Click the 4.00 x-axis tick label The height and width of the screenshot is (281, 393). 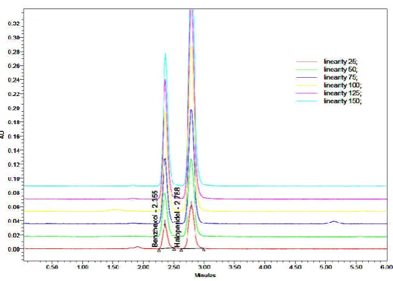[265, 267]
